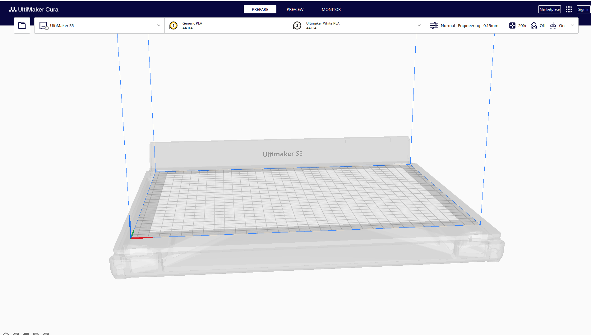Switch to the PREVIEW stage tab
591x335 pixels.
click(295, 9)
